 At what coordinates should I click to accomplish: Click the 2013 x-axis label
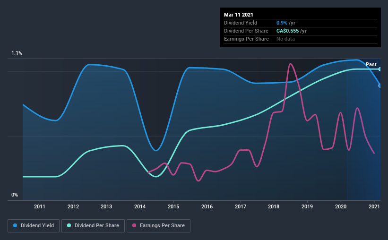click(x=106, y=206)
